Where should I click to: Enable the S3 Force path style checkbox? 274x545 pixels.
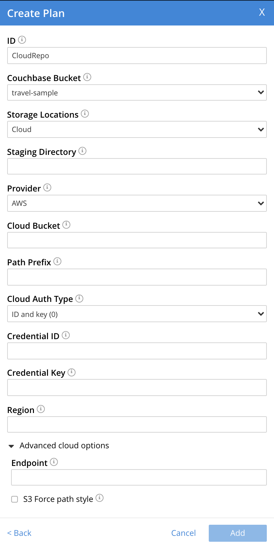pos(15,499)
